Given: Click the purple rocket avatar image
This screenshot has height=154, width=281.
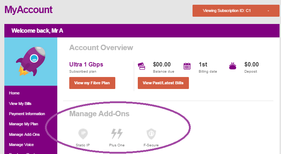Looking at the screenshot, I should [30, 61].
